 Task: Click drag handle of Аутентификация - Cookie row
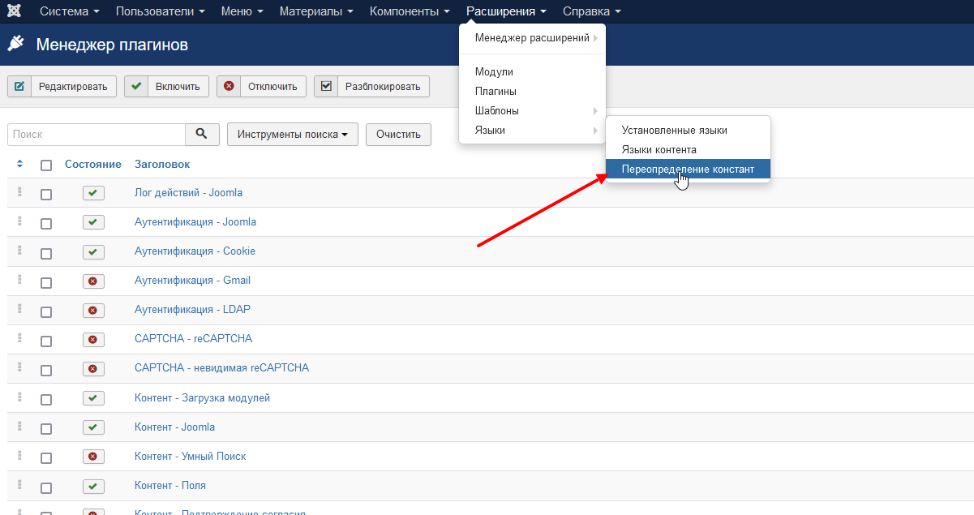(x=19, y=251)
